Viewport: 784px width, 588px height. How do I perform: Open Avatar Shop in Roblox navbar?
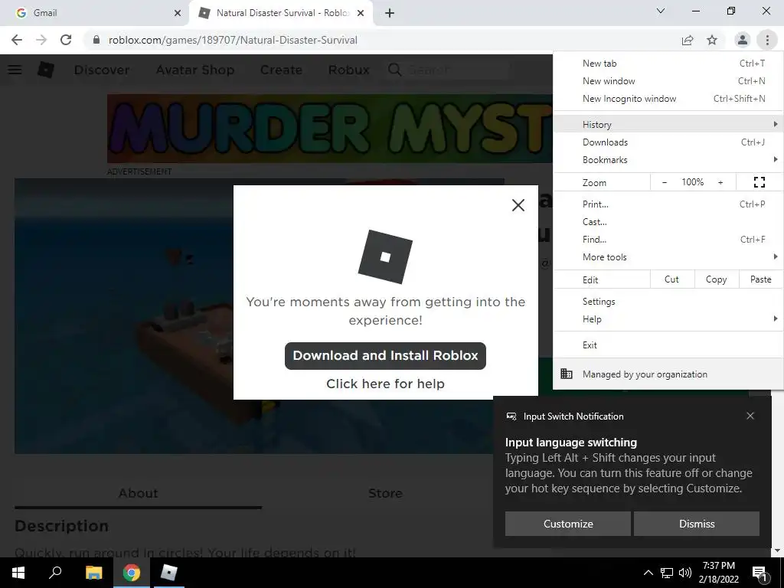click(x=195, y=70)
